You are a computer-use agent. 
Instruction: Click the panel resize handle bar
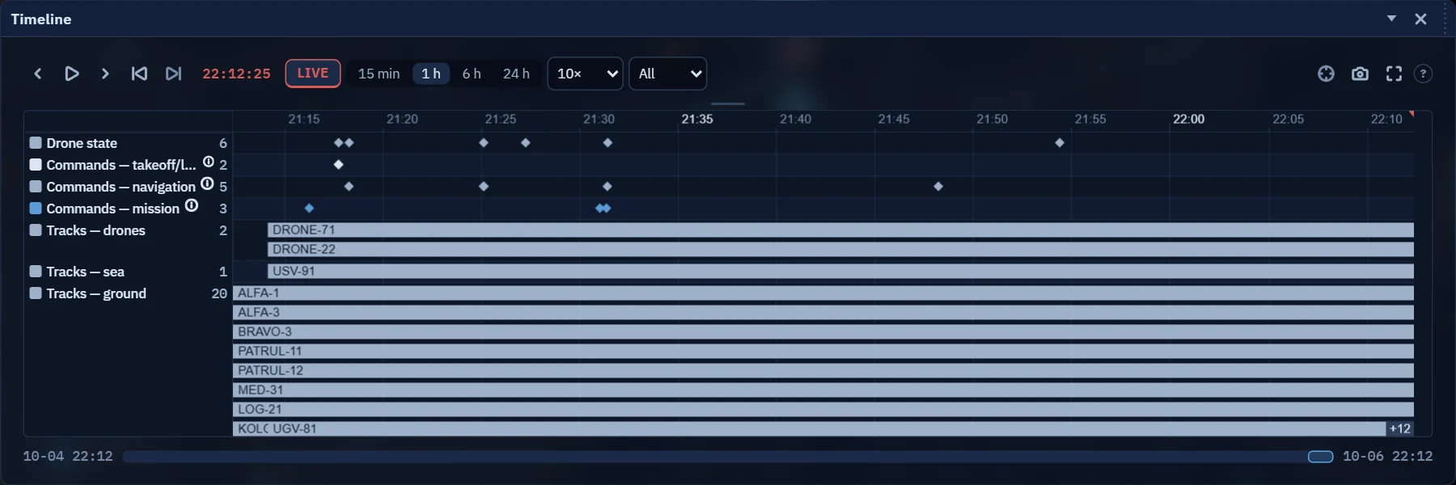point(728,103)
